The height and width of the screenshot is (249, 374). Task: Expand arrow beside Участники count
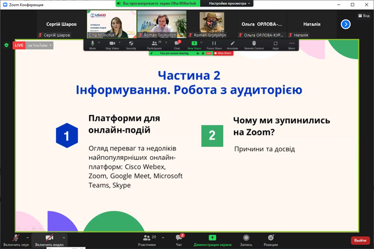(163, 238)
